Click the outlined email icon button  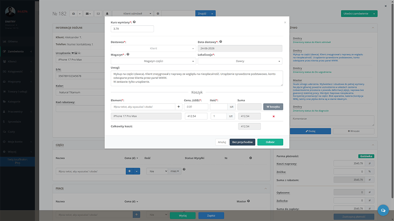pos(98,13)
